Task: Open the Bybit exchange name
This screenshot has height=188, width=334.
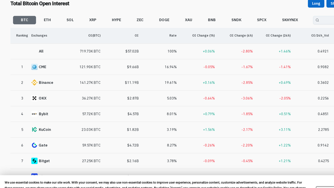Action: (x=43, y=114)
